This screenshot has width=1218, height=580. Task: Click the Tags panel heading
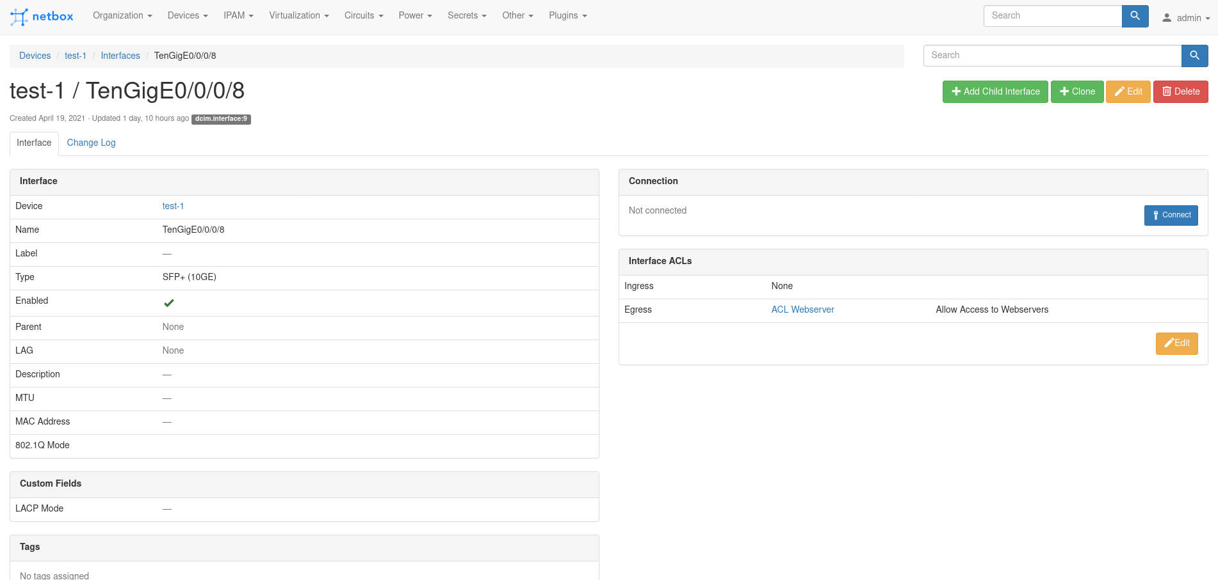click(x=30, y=547)
